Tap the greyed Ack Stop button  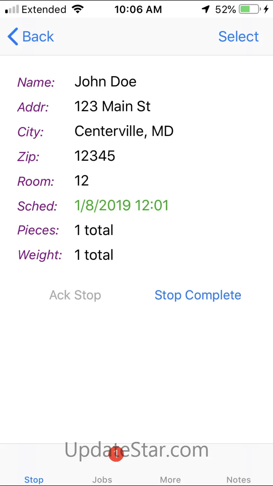coord(75,295)
